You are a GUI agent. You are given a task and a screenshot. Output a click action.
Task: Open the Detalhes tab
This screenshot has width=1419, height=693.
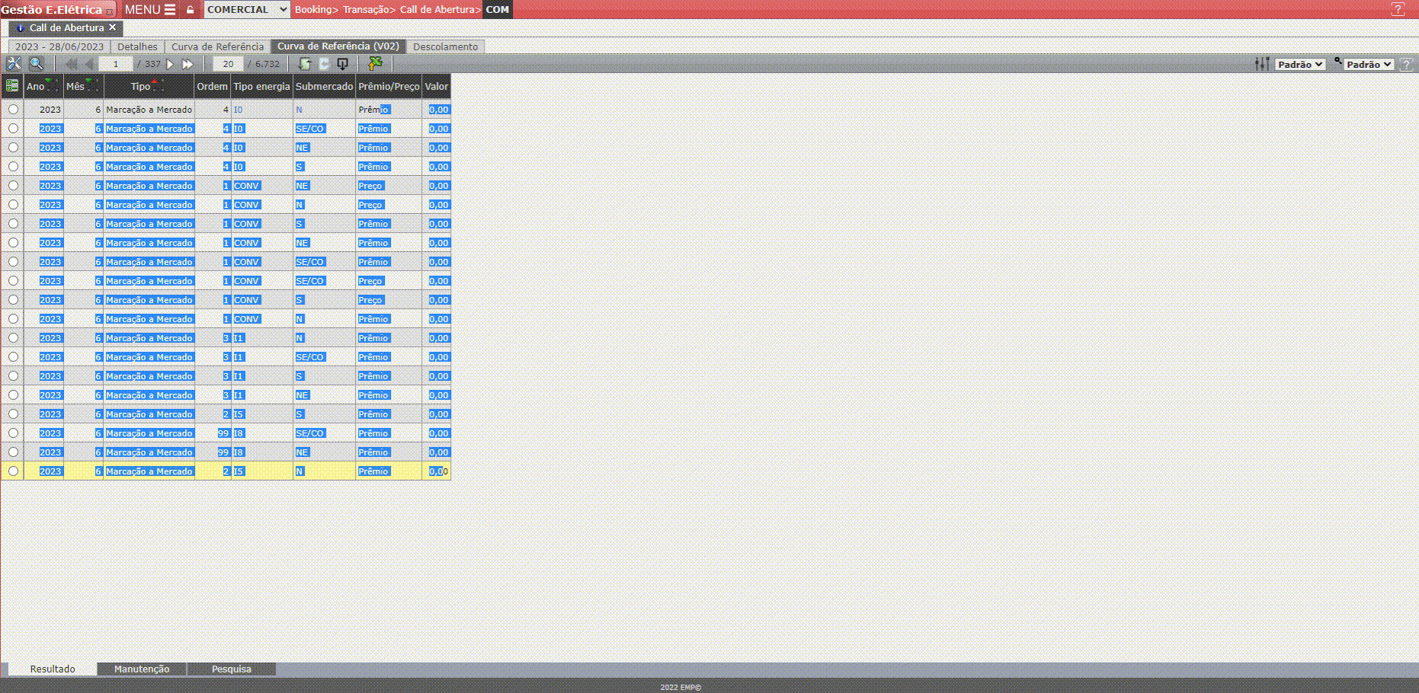coord(137,46)
